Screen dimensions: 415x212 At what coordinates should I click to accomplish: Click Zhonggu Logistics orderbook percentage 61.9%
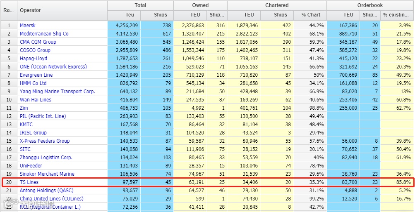point(397,158)
